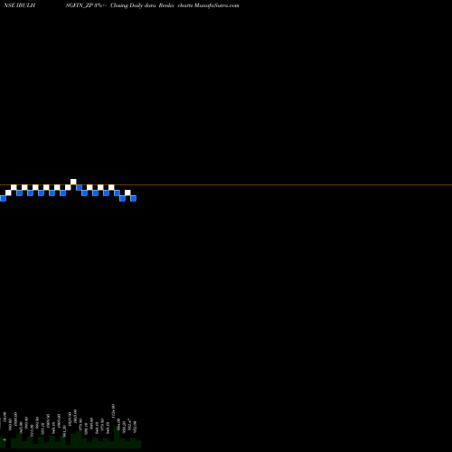Click the last blue Renko brick
Viewport: 452px width, 452px height.
coord(133,198)
